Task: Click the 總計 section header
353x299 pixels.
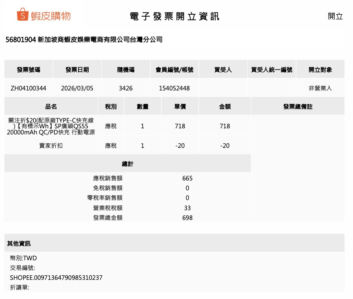Action: coord(127,164)
